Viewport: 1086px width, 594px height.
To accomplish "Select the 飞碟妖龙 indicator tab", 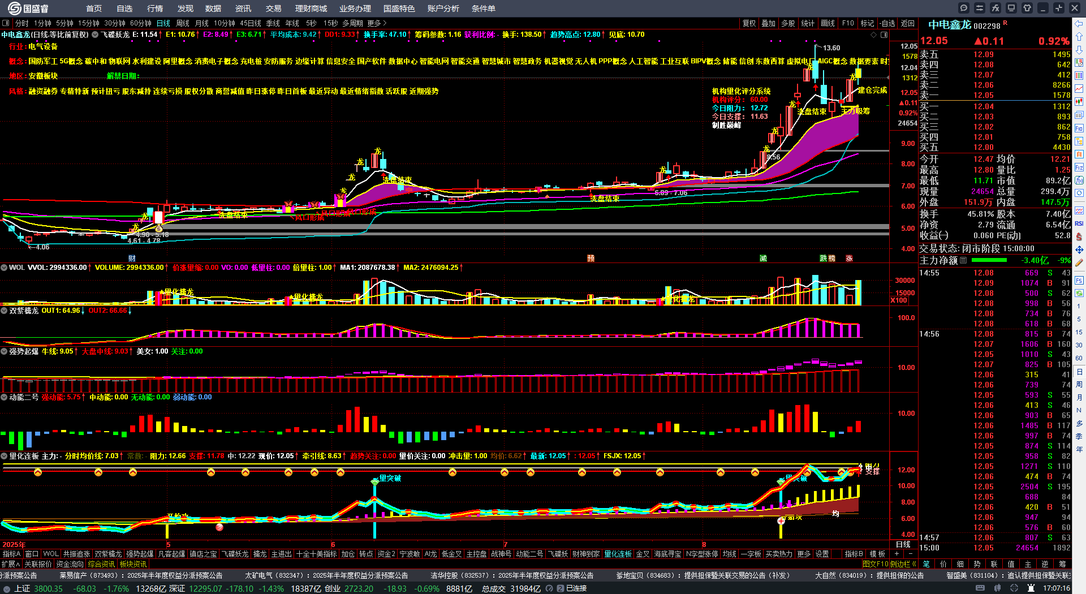I will pyautogui.click(x=235, y=554).
